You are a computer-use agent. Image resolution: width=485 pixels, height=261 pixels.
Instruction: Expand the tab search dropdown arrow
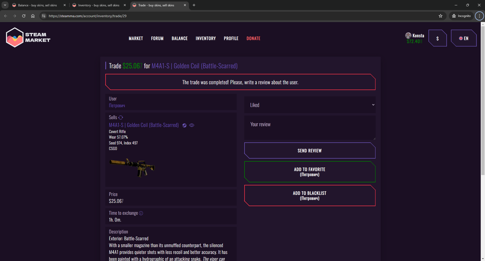click(5, 5)
